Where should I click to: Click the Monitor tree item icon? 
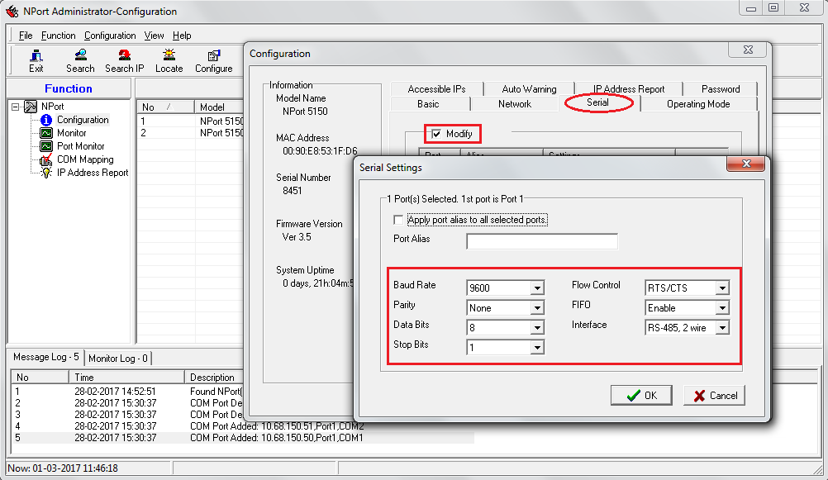coord(46,133)
